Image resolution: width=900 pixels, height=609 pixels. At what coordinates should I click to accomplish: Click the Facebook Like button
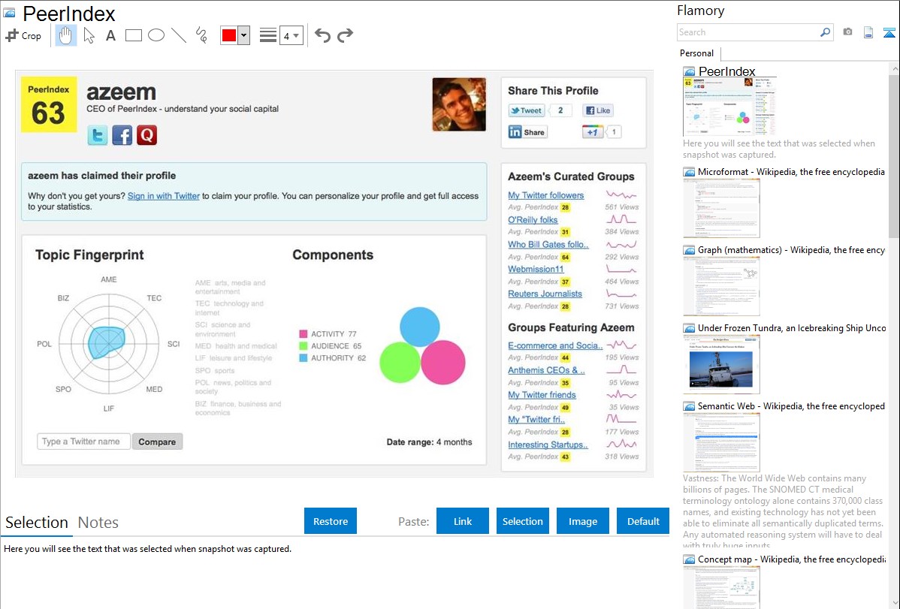tap(598, 111)
